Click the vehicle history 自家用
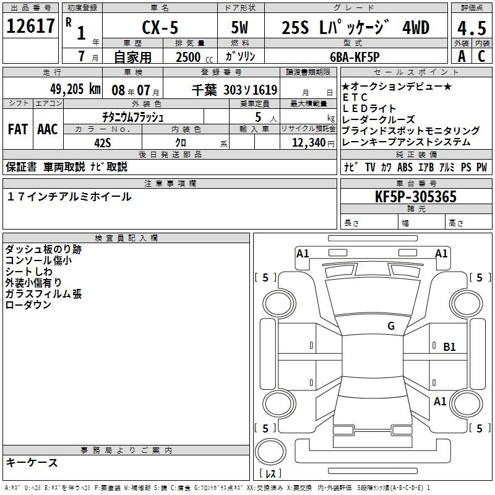 [x=132, y=57]
